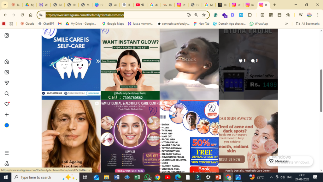Open the notifications heart icon
Viewport: 323px width, 182px height.
(x=7, y=104)
